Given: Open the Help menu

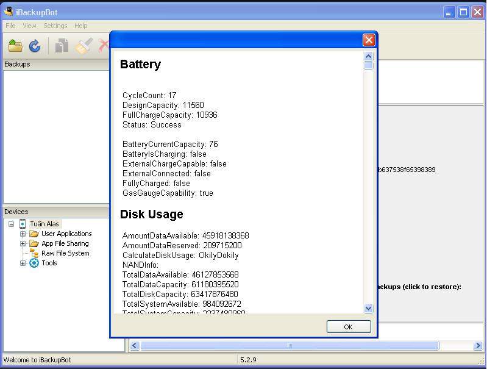Looking at the screenshot, I should 80,26.
